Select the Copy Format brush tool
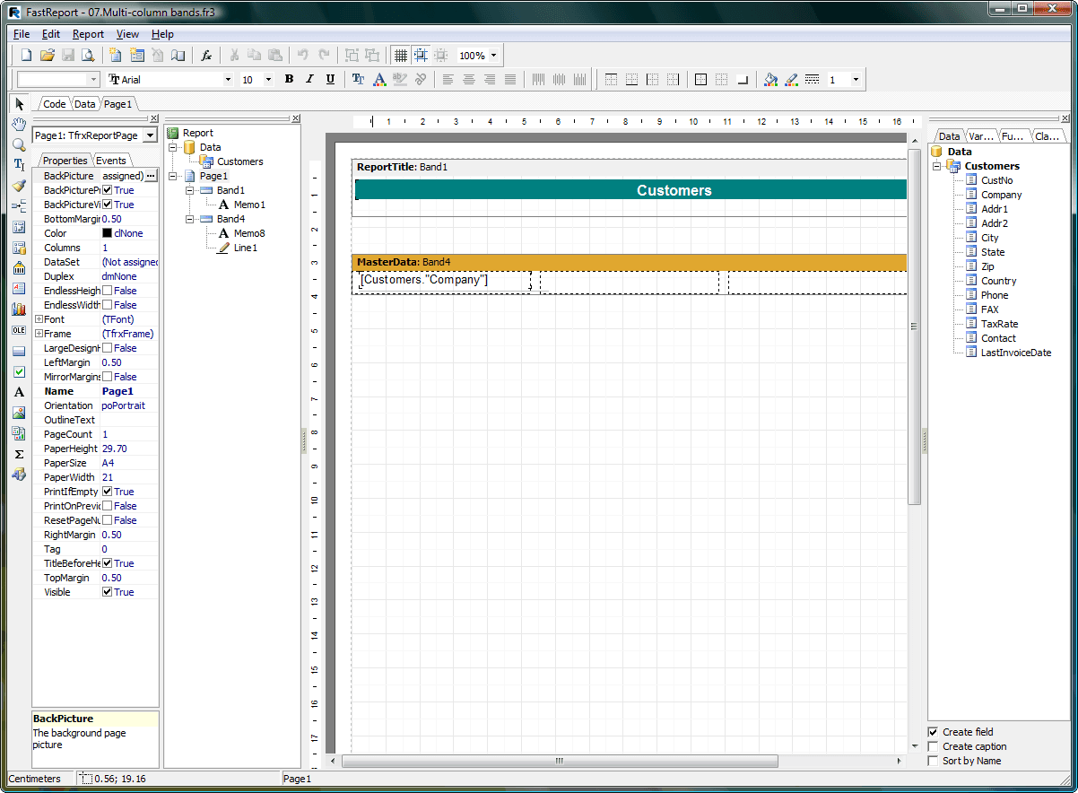Image resolution: width=1078 pixels, height=793 pixels. (19, 186)
